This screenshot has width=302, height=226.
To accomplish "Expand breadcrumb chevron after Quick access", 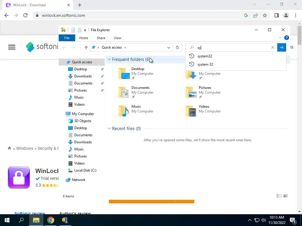I will coord(125,47).
